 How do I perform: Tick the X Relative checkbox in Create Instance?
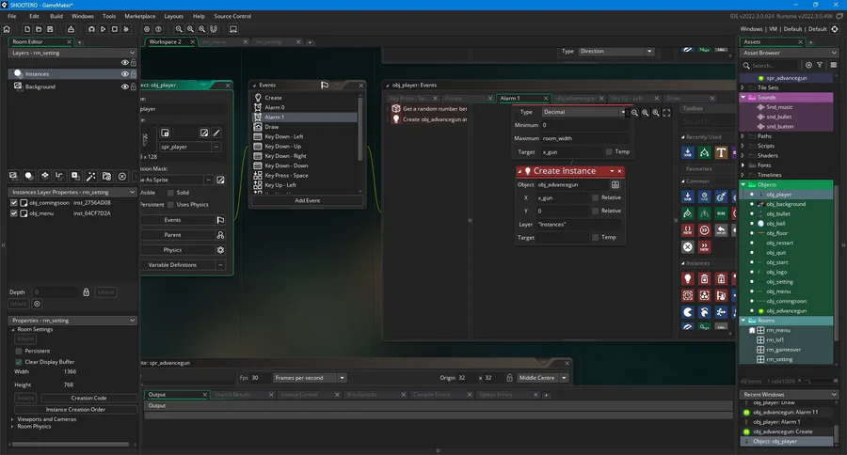click(596, 197)
